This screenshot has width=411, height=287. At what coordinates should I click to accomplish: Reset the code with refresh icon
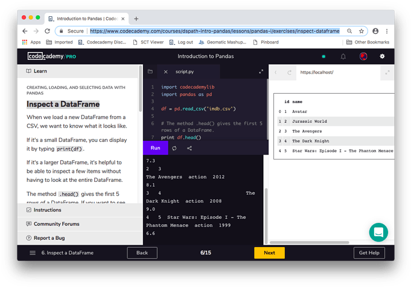pyautogui.click(x=174, y=148)
